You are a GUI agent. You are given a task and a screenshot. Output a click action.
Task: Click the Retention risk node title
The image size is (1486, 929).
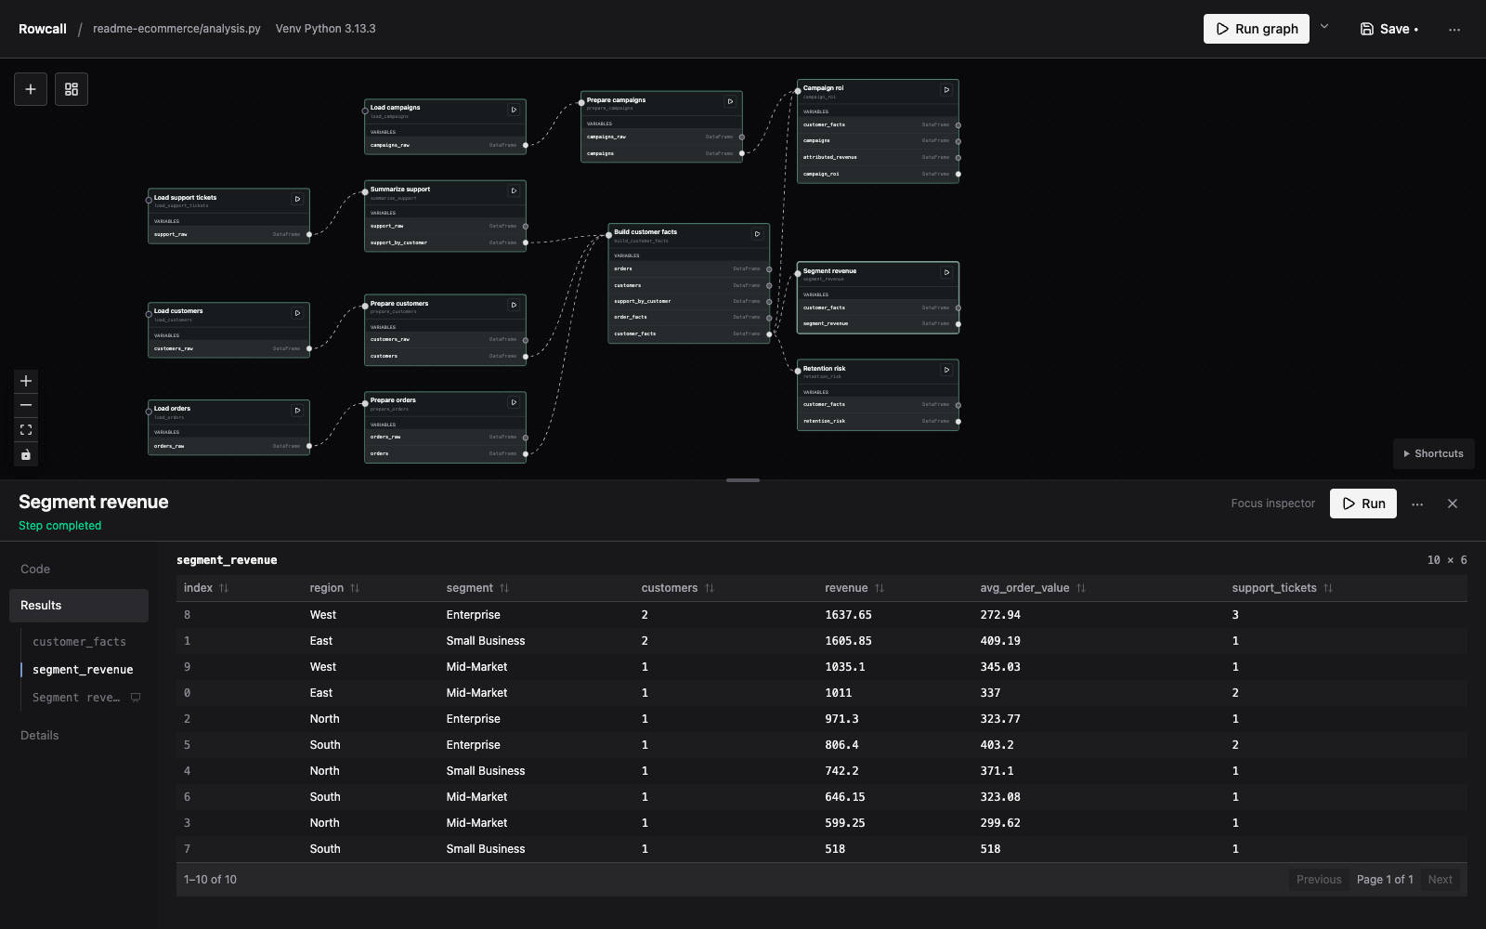point(825,369)
